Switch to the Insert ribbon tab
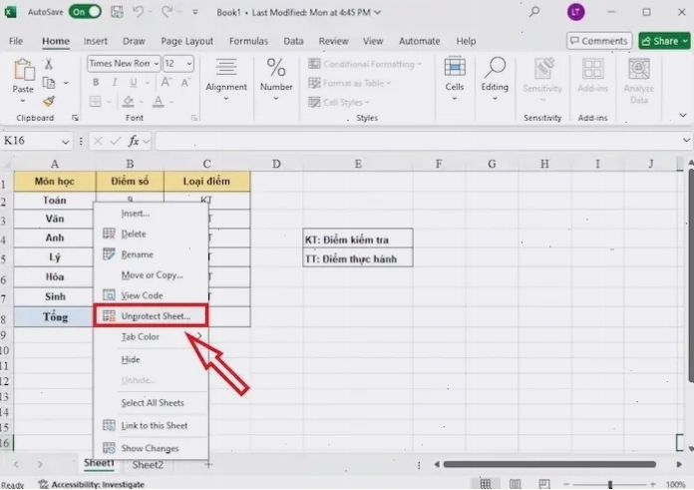694x490 pixels. pyautogui.click(x=96, y=41)
